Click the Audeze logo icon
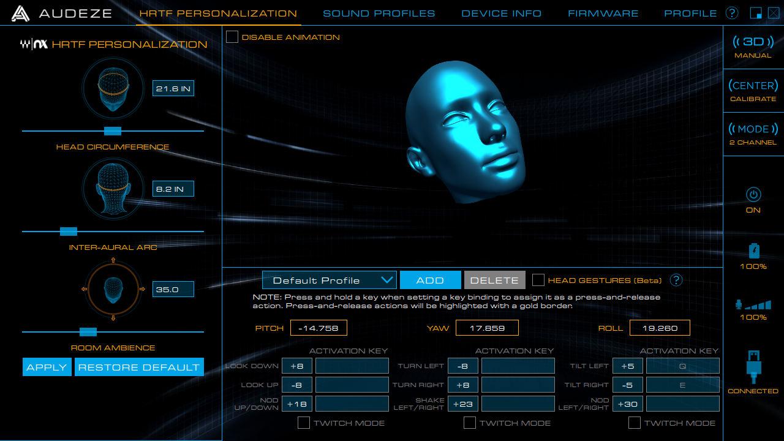Viewport: 784px width, 441px height. click(x=21, y=13)
